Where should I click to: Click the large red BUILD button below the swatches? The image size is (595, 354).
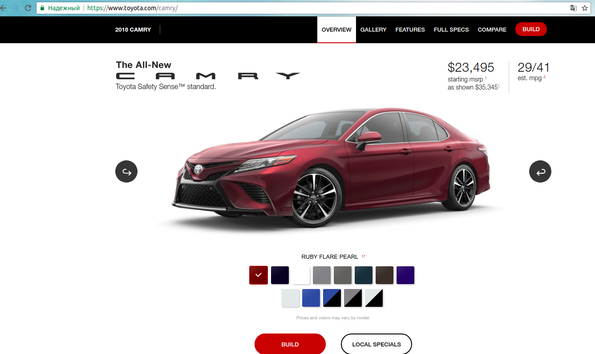[290, 344]
